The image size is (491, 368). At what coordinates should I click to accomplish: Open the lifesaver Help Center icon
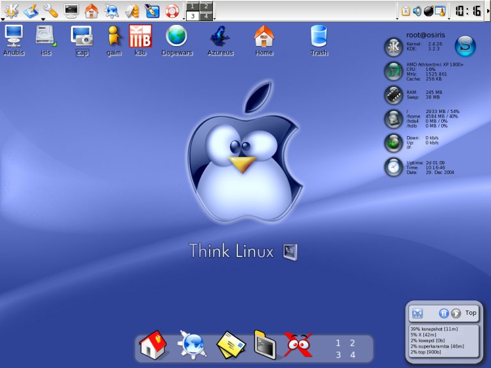click(172, 11)
